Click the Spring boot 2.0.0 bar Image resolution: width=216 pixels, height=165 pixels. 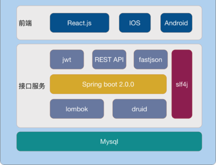tap(108, 84)
